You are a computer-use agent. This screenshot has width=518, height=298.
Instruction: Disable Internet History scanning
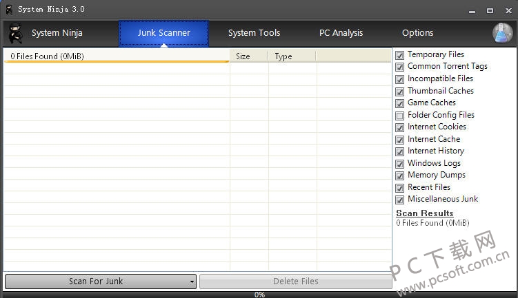coord(400,151)
